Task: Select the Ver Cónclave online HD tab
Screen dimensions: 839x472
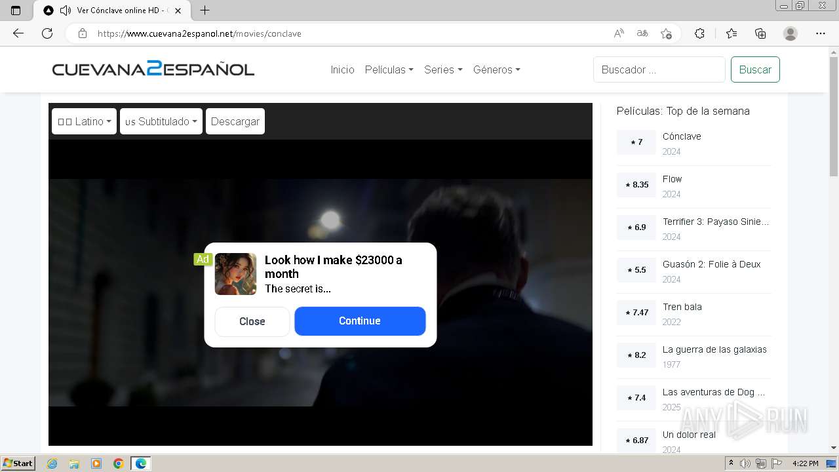Action: 113,10
